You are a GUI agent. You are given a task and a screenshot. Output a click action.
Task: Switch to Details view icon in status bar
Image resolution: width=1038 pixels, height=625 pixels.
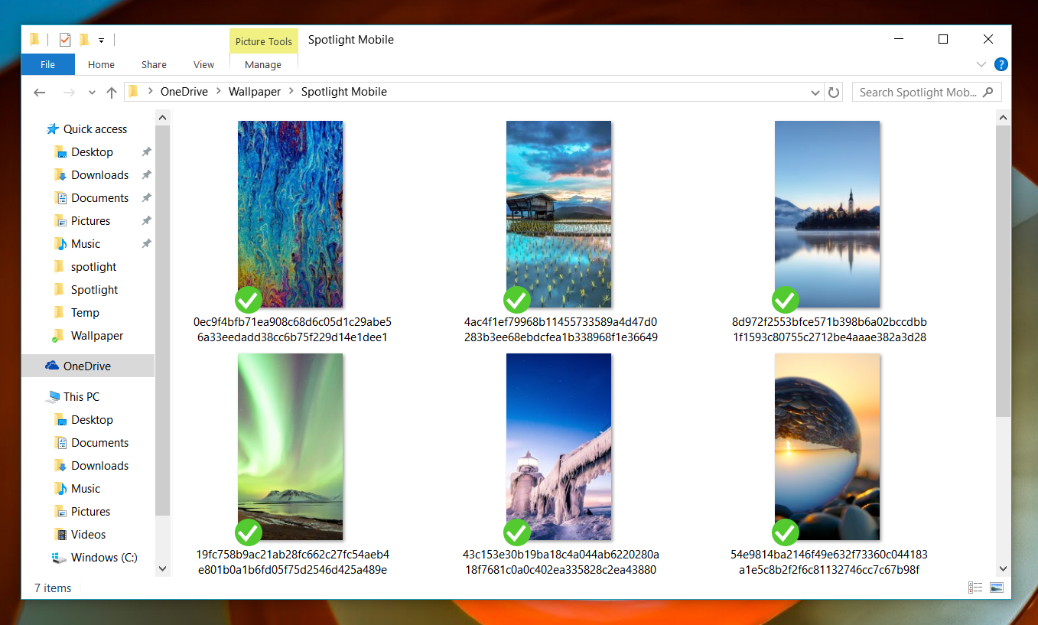(x=975, y=588)
